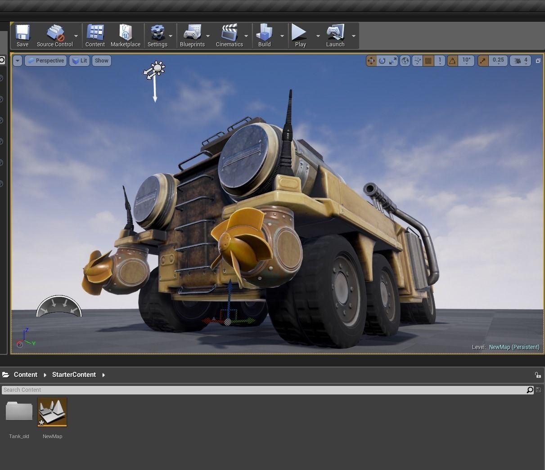The image size is (545, 470).
Task: Open the surface snapping options
Action: (x=417, y=61)
